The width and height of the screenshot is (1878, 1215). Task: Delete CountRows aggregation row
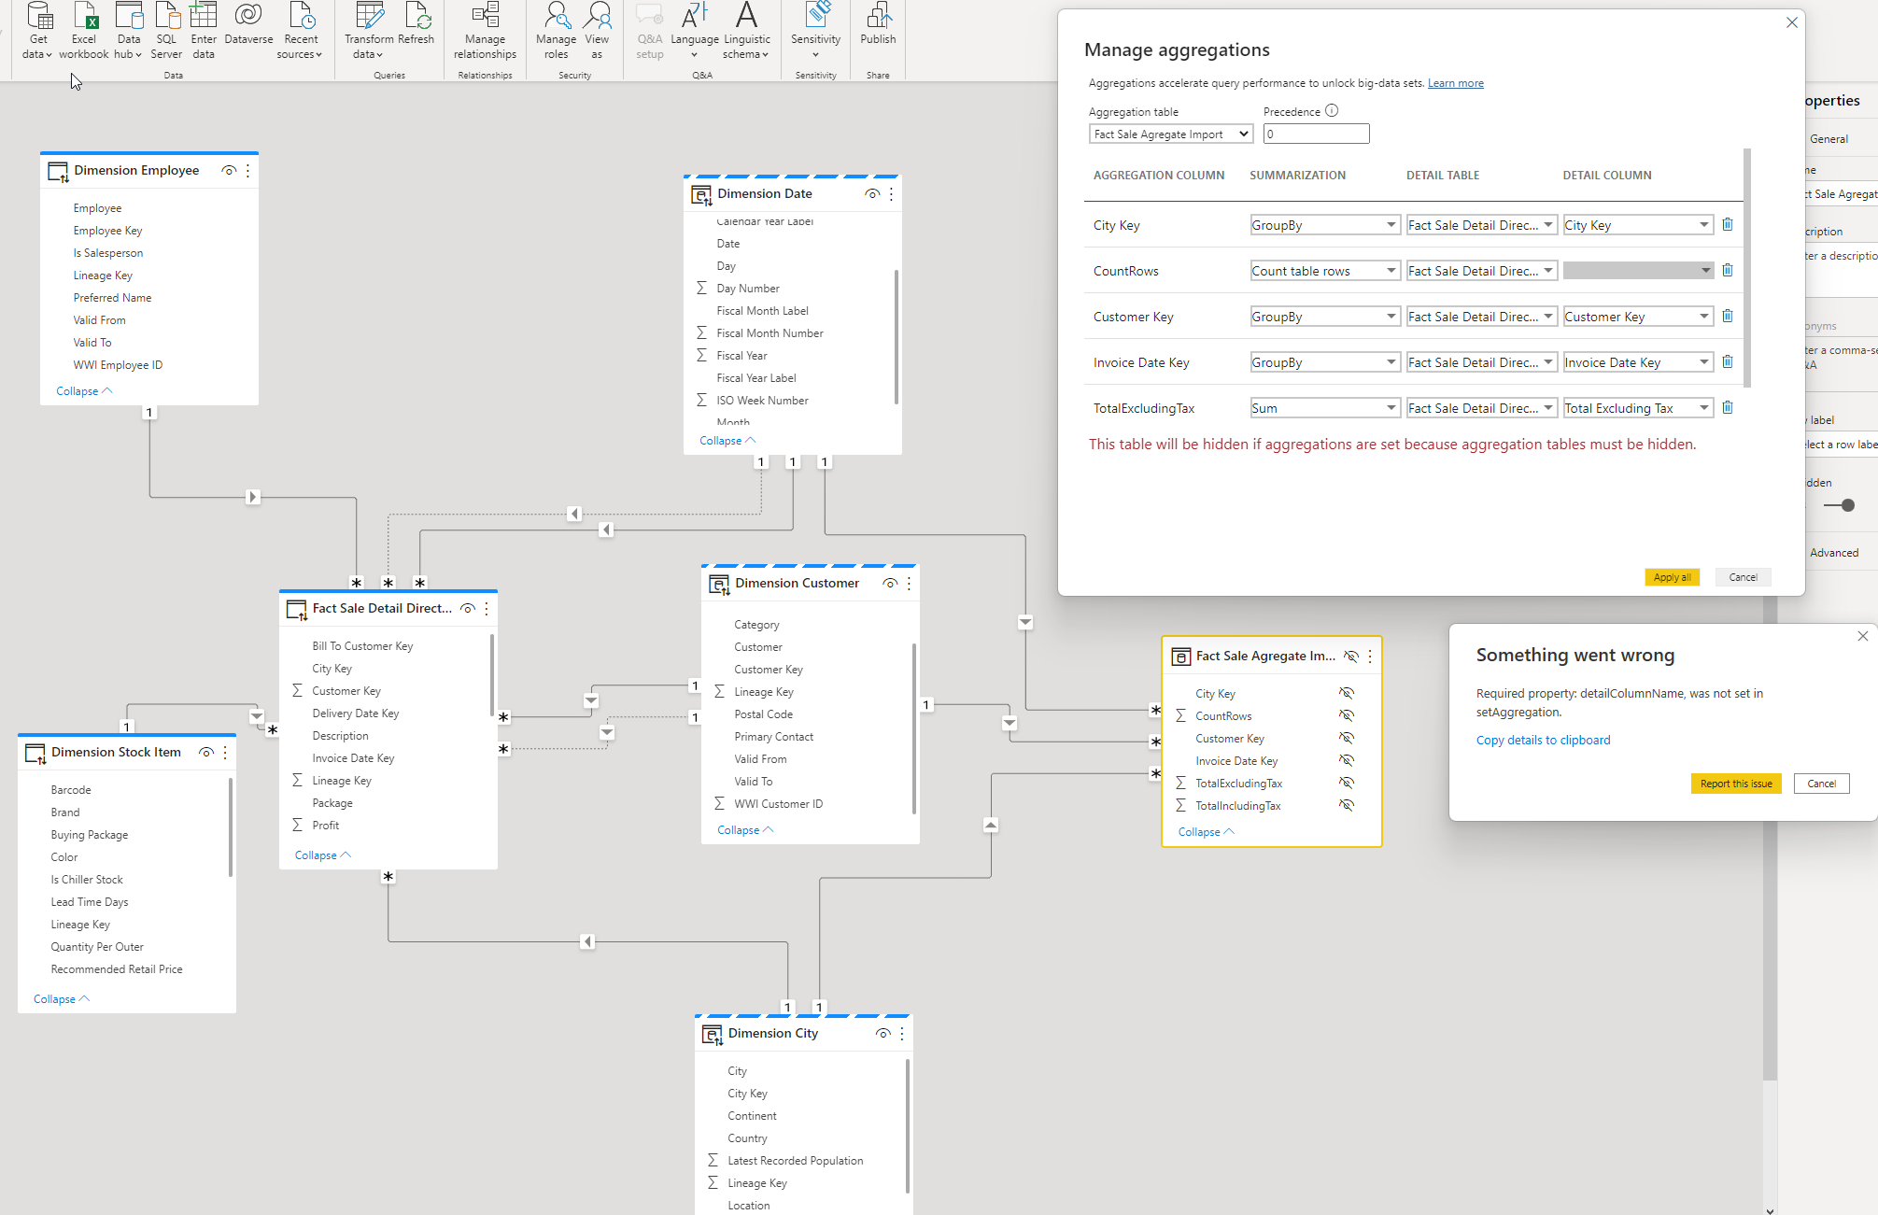coord(1727,270)
